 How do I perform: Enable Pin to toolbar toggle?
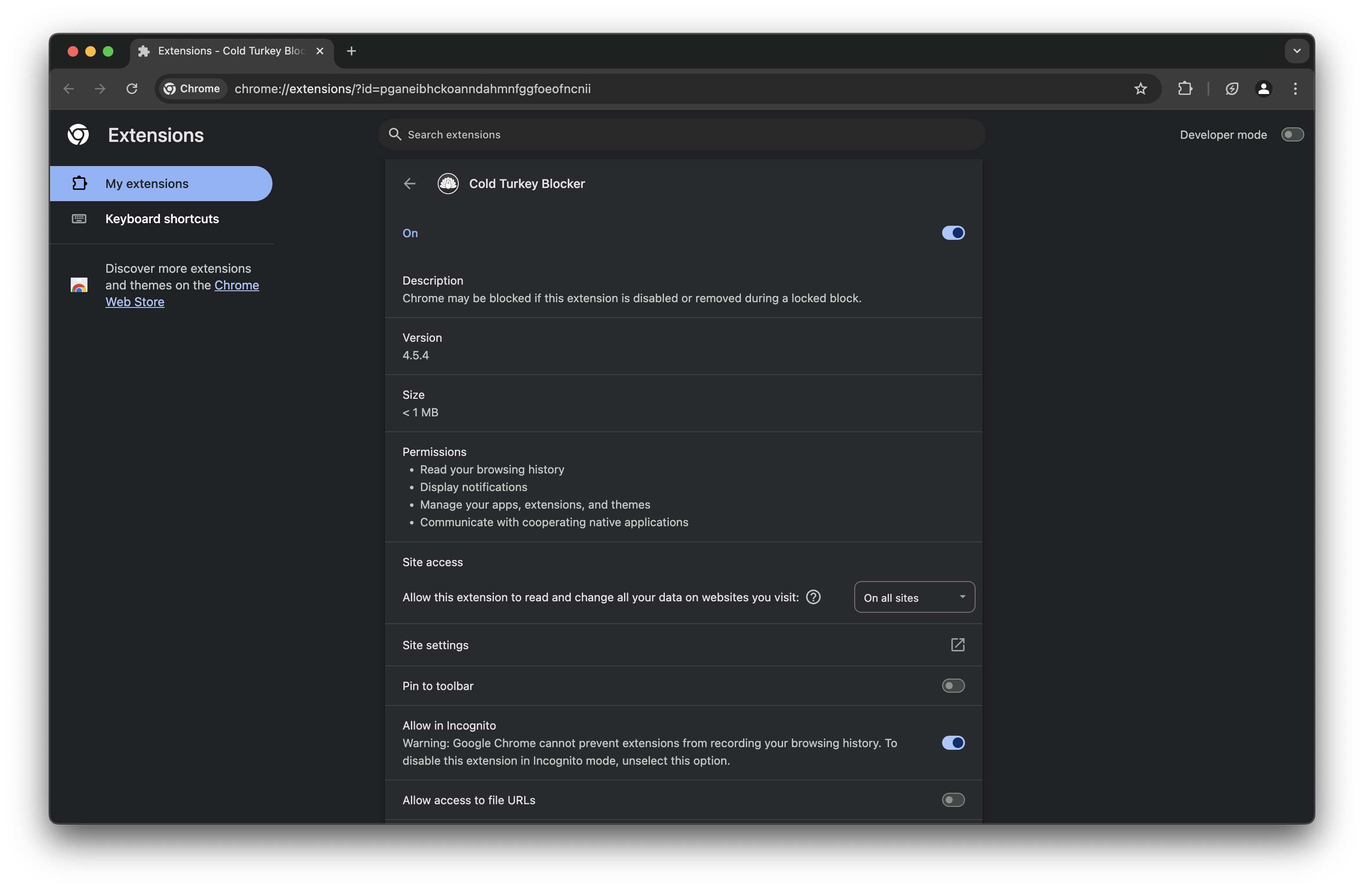pyautogui.click(x=953, y=686)
